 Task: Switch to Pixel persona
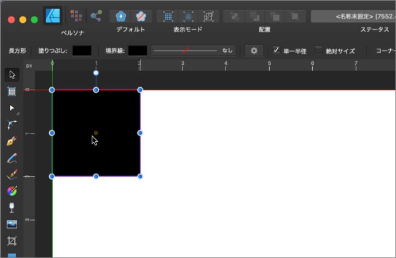click(75, 15)
